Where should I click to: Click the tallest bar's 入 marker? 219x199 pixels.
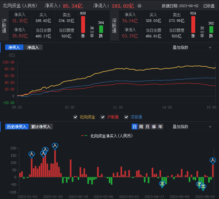(55, 146)
